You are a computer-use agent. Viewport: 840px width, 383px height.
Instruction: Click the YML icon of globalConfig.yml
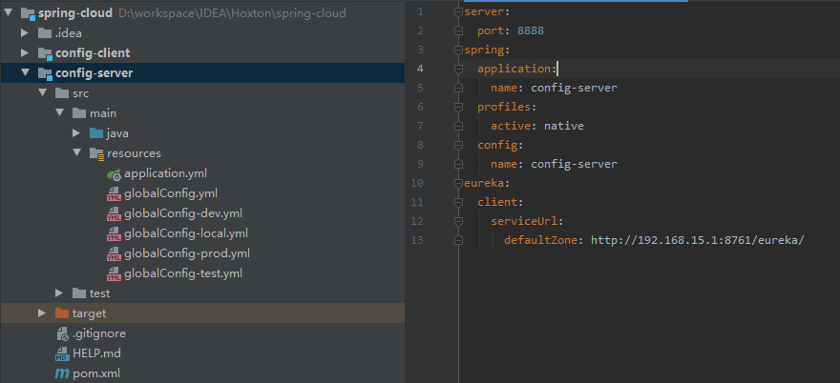114,193
